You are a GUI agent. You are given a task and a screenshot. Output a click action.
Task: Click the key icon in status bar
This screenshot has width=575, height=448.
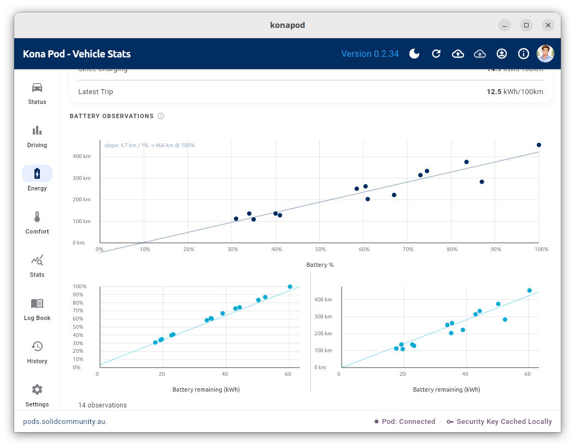450,422
